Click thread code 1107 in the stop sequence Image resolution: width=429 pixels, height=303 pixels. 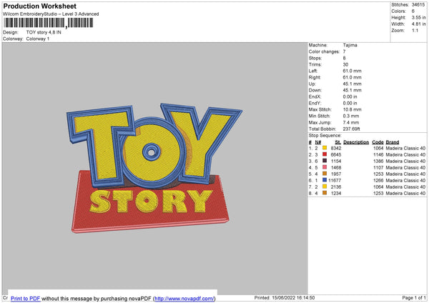(x=378, y=167)
